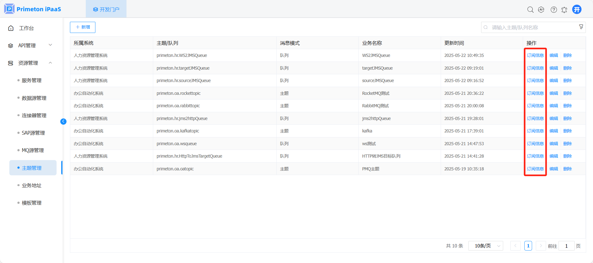593x263 pixels.
Task: Open the help question mark icon
Action: [554, 10]
